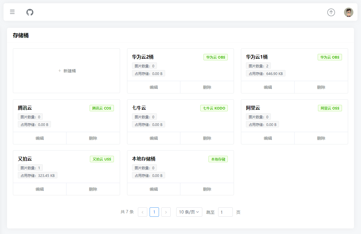This screenshot has height=234, width=361.
Task: Click 图片数量：1 on 又拍云
Action: pyautogui.click(x=30, y=168)
